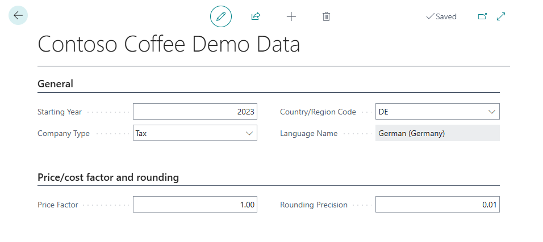543x242 pixels.
Task: Click the Language Name label
Action: 308,133
